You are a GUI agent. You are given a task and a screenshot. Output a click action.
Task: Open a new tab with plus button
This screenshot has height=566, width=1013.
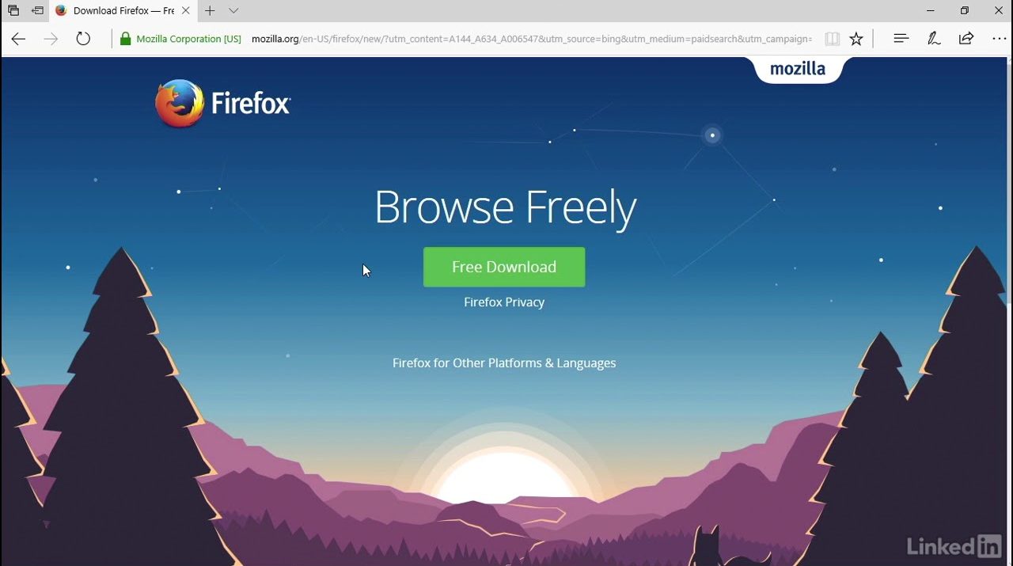pos(210,10)
